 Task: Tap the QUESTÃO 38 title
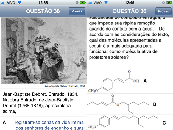click(43, 11)
